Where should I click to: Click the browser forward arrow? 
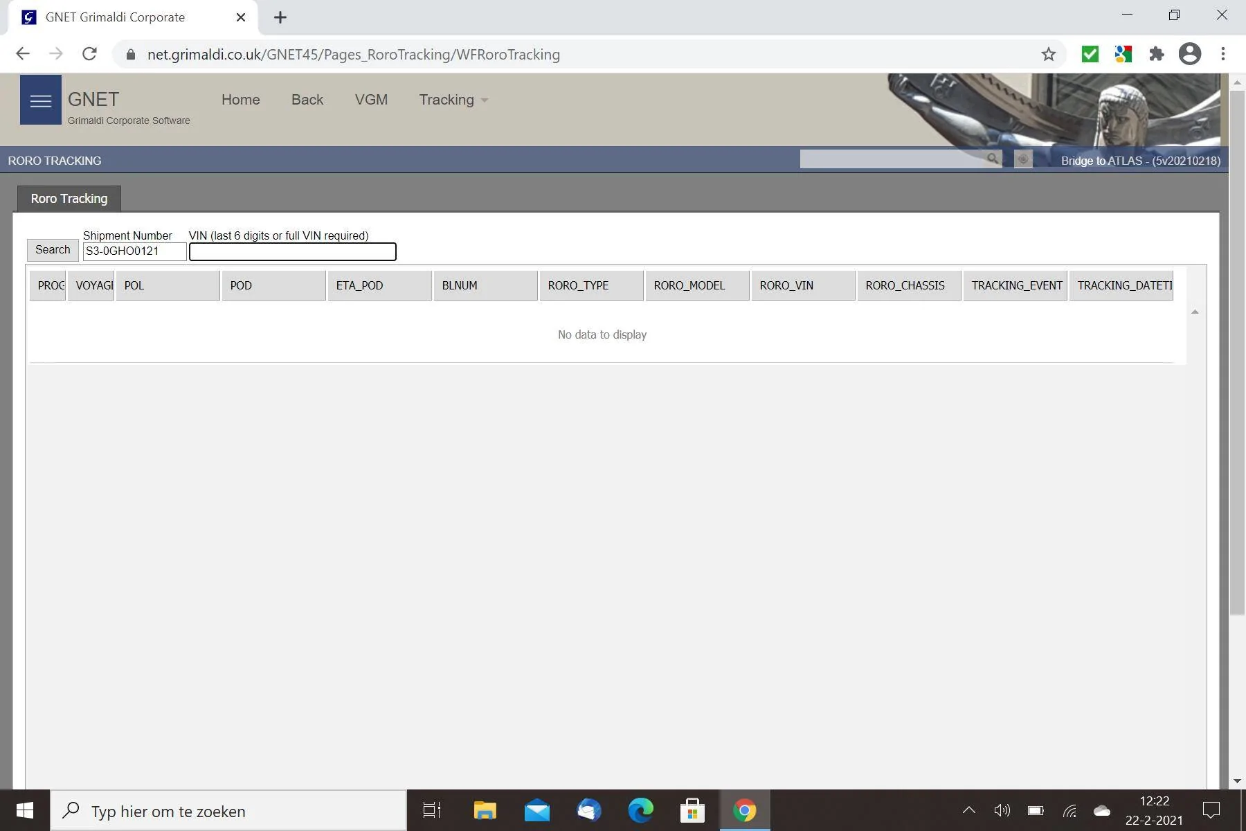tap(56, 54)
